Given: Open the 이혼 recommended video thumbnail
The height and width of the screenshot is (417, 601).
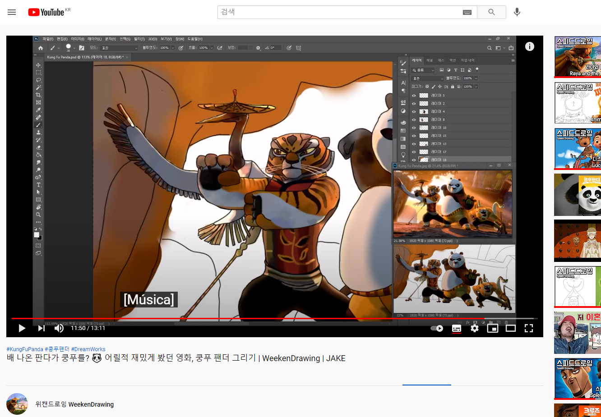Looking at the screenshot, I should (x=578, y=333).
